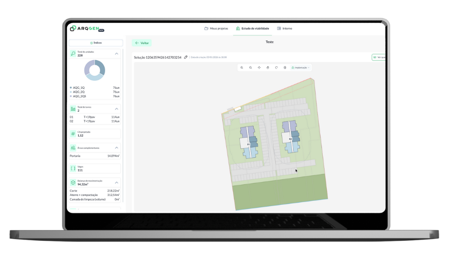The width and height of the screenshot is (449, 269).
Task: Select the hand grab tool
Action: coord(268,67)
